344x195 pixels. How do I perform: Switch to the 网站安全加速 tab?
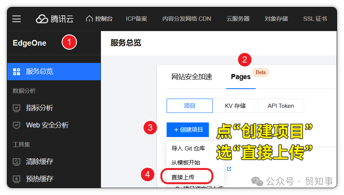point(192,77)
